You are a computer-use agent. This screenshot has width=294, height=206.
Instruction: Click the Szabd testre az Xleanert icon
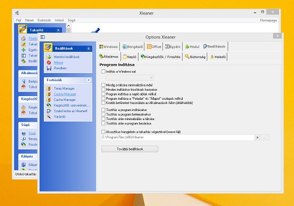[49, 111]
